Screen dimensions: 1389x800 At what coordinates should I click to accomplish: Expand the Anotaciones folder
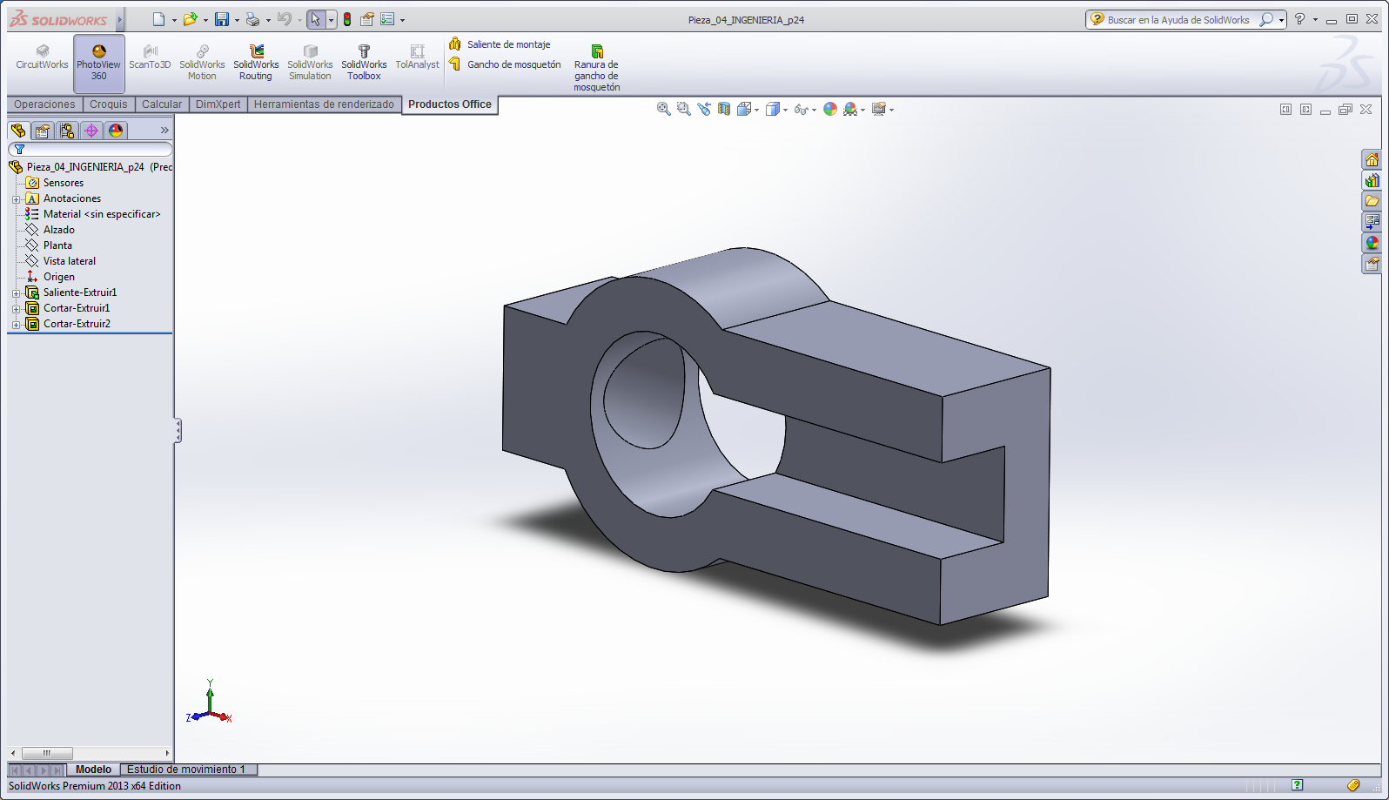tap(16, 199)
